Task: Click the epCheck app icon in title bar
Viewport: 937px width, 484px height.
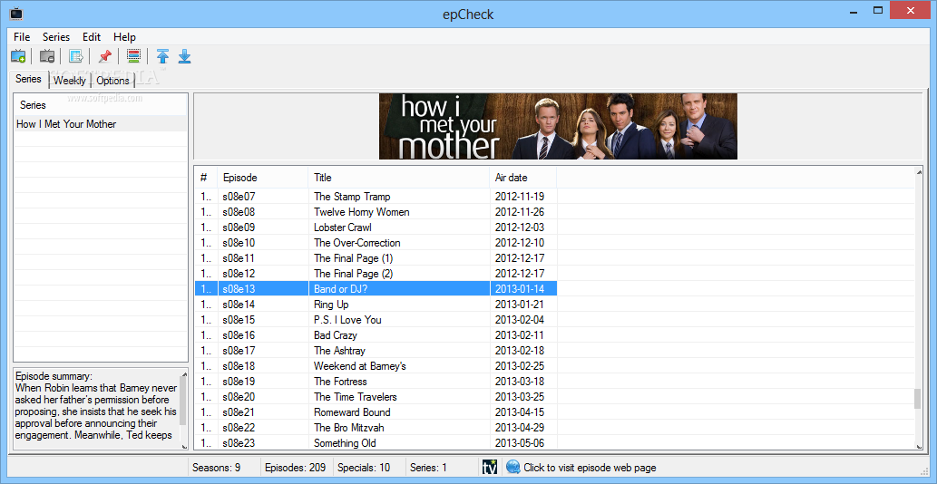Action: click(x=16, y=13)
